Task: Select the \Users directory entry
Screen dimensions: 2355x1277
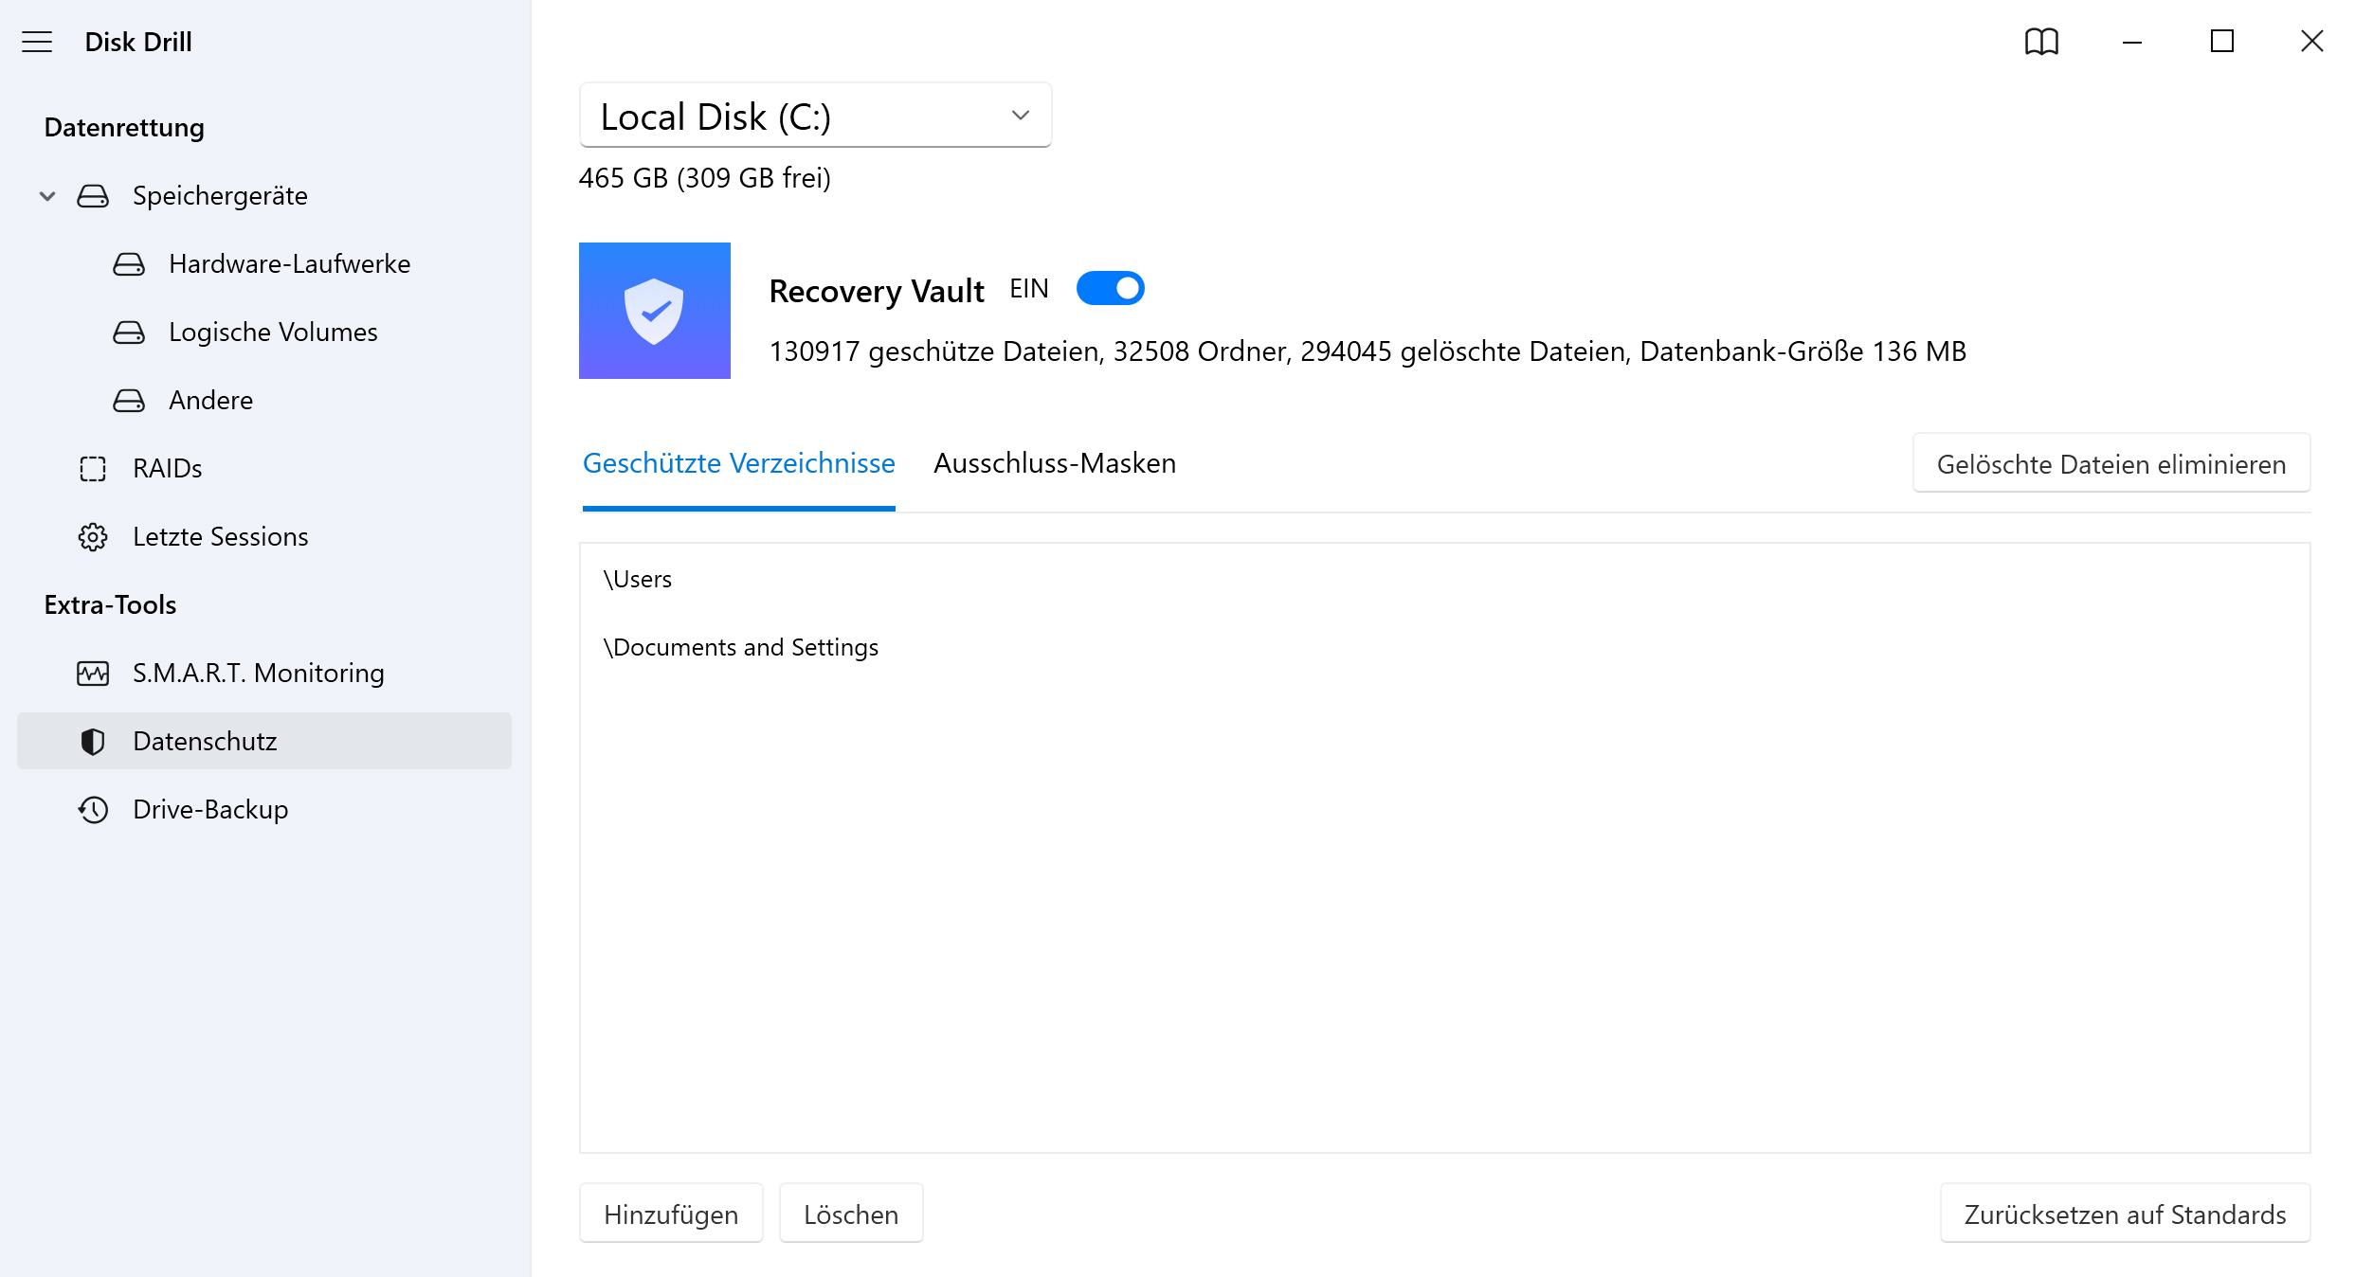Action: 636,579
